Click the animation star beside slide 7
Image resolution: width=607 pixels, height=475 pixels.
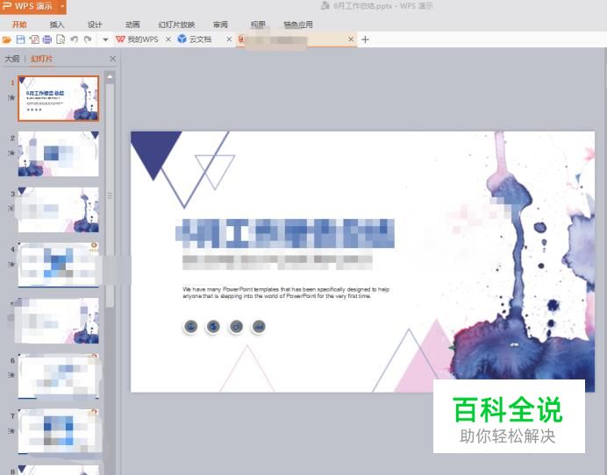click(x=11, y=430)
